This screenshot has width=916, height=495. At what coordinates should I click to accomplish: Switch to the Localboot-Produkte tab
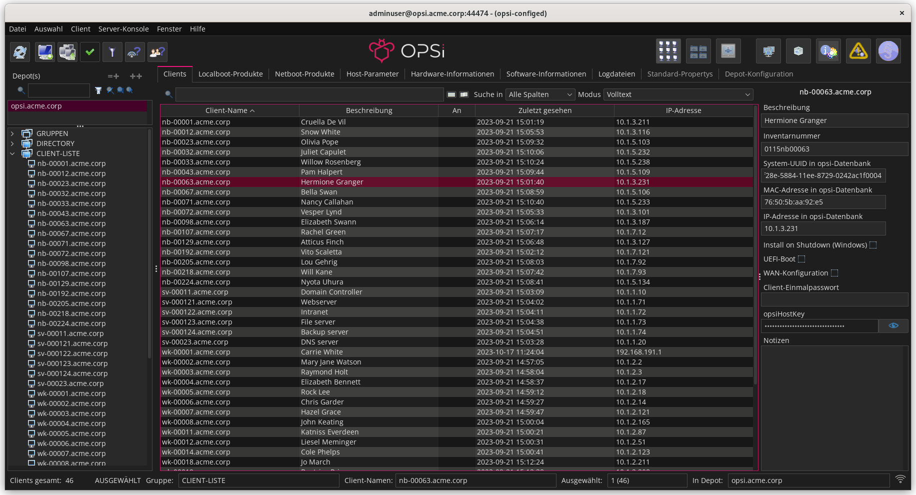click(230, 74)
